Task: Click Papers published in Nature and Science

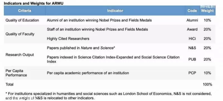Action: [x=81, y=48]
